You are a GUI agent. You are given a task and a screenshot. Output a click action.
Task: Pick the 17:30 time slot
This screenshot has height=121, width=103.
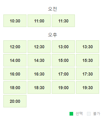[88, 74]
